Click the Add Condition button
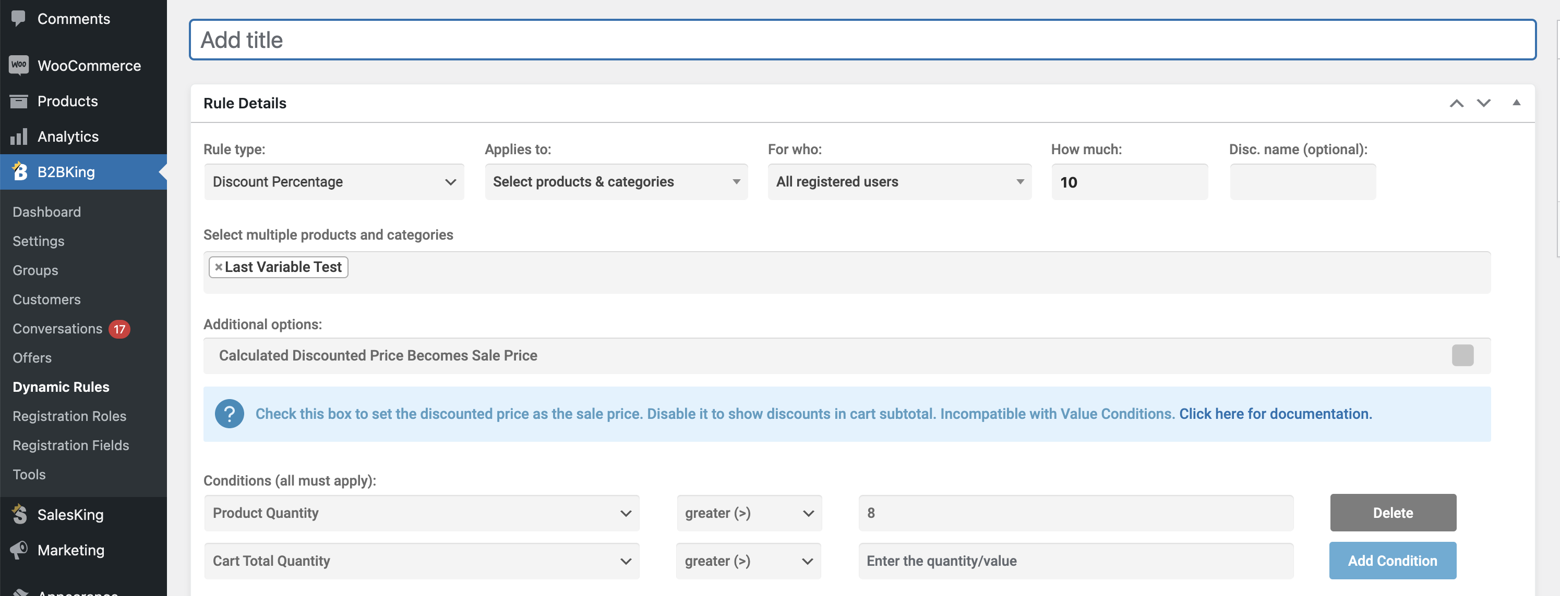Viewport: 1560px width, 596px height. pyautogui.click(x=1392, y=561)
